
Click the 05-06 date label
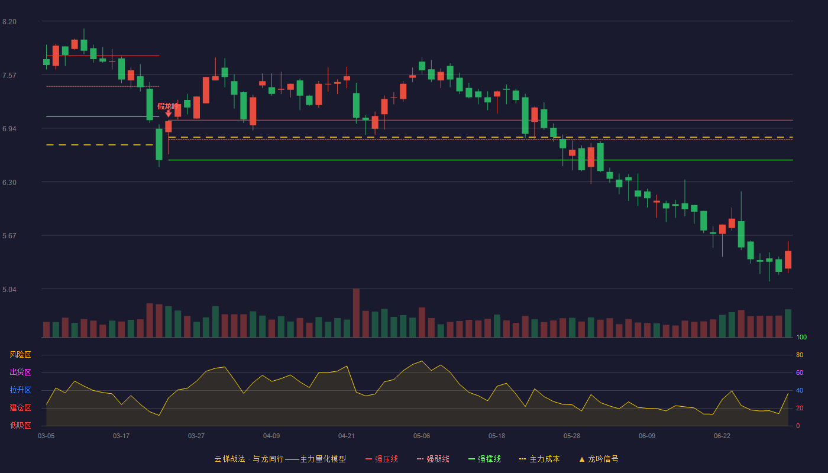click(x=422, y=436)
